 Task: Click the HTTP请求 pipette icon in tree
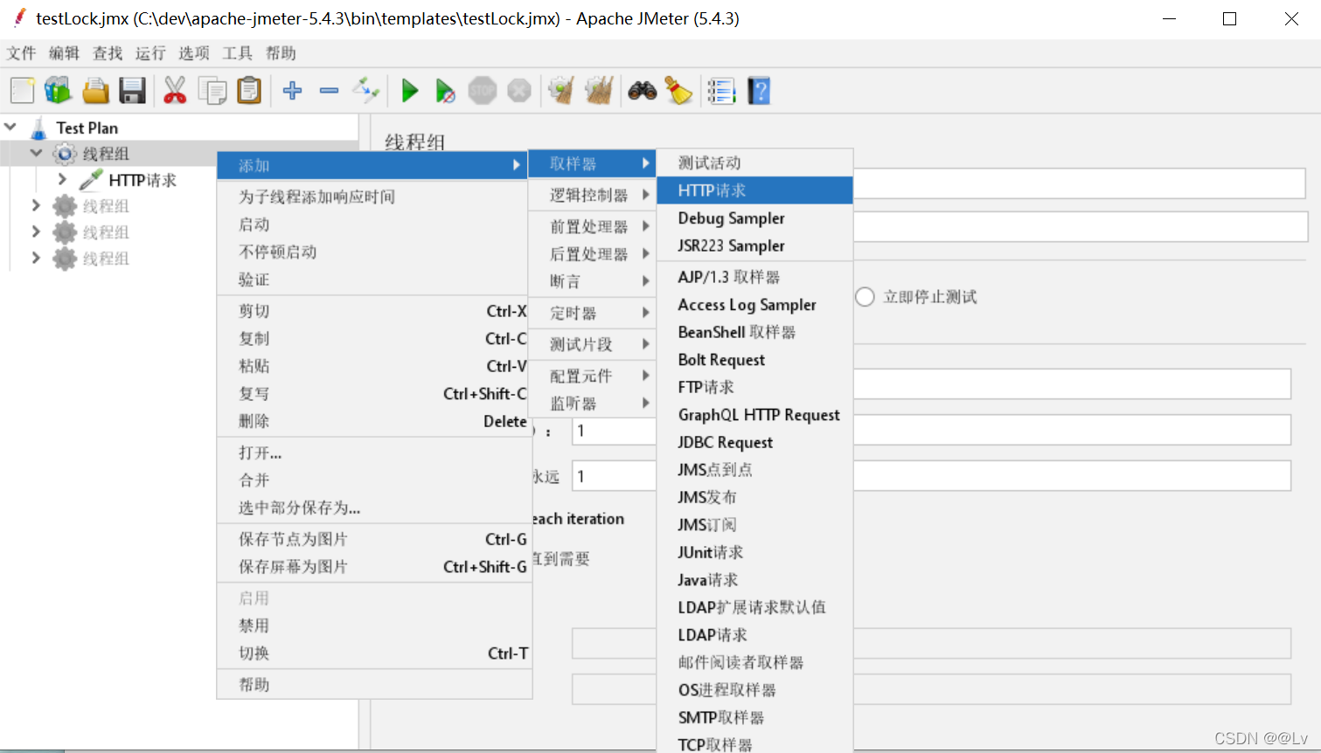click(x=91, y=180)
